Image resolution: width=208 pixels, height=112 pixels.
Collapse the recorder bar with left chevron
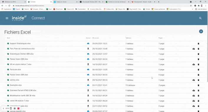(4, 108)
